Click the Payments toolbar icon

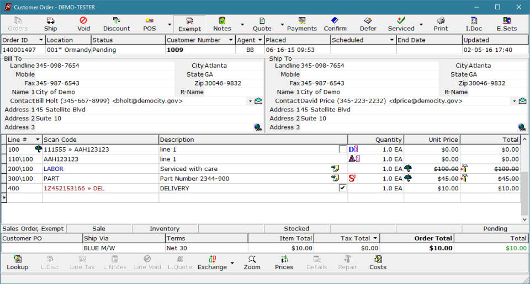(x=301, y=24)
